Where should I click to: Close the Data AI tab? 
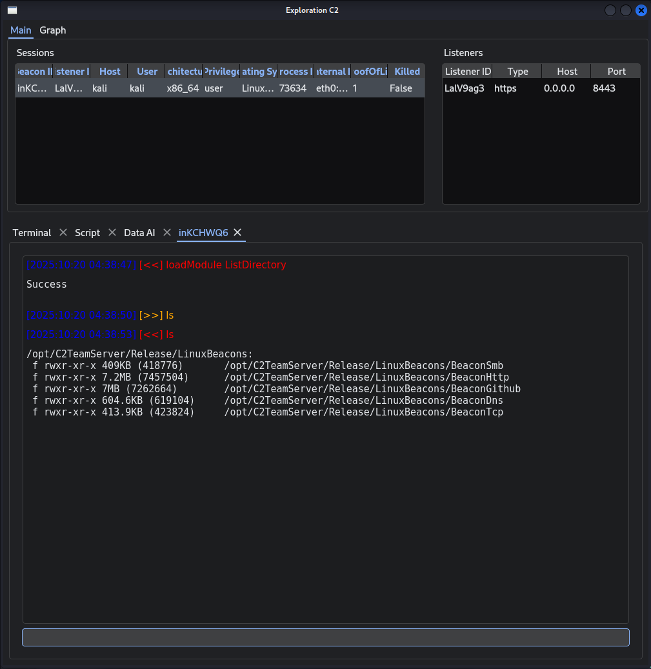point(166,232)
